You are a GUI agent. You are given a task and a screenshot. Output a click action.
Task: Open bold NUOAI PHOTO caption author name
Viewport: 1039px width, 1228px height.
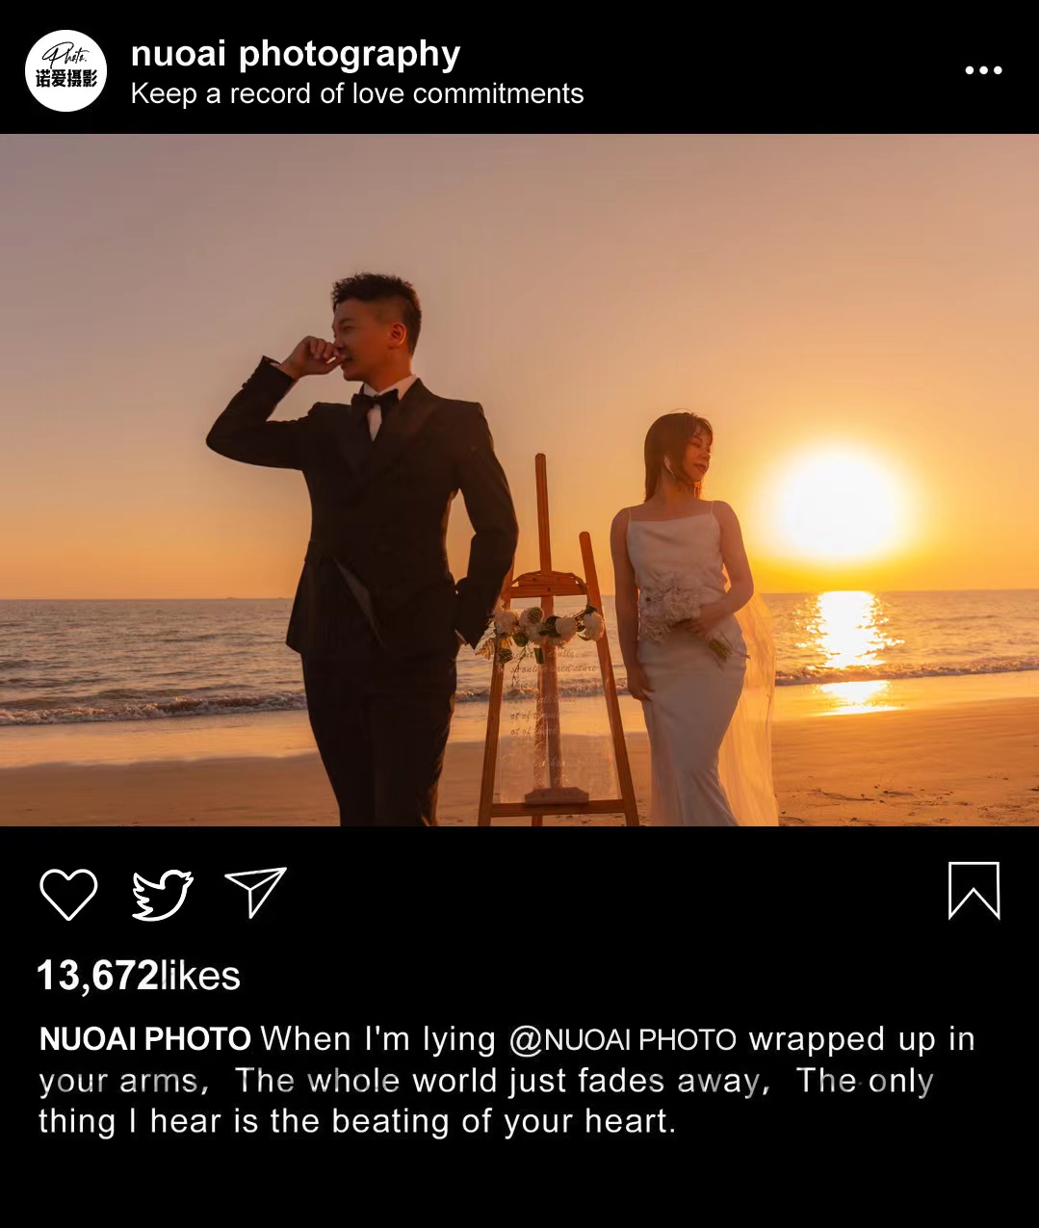pyautogui.click(x=145, y=1039)
